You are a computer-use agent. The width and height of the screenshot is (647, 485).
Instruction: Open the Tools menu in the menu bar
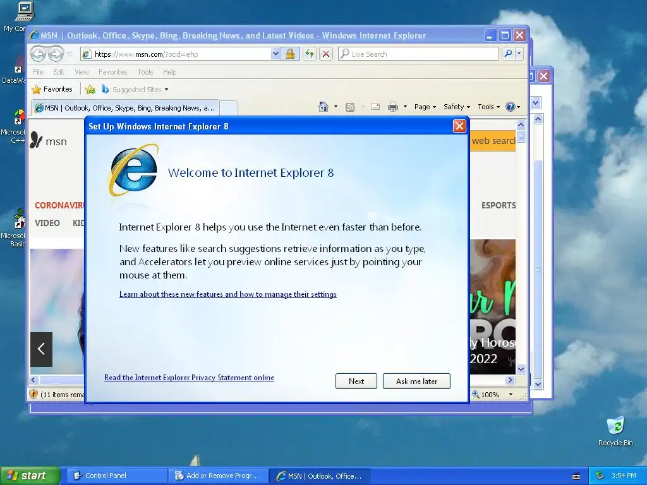(145, 72)
